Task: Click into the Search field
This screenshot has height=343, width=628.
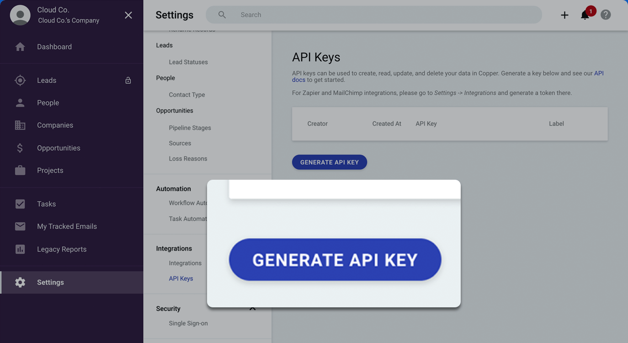Action: [x=374, y=15]
